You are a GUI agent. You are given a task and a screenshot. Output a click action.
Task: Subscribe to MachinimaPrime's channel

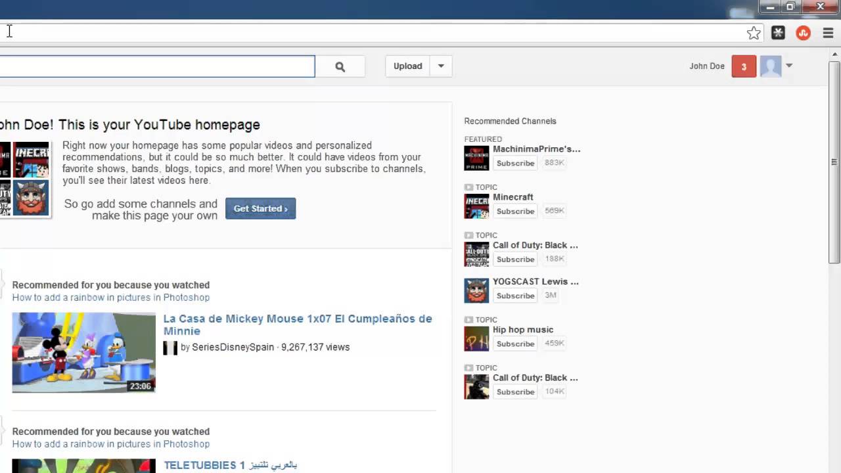click(515, 163)
